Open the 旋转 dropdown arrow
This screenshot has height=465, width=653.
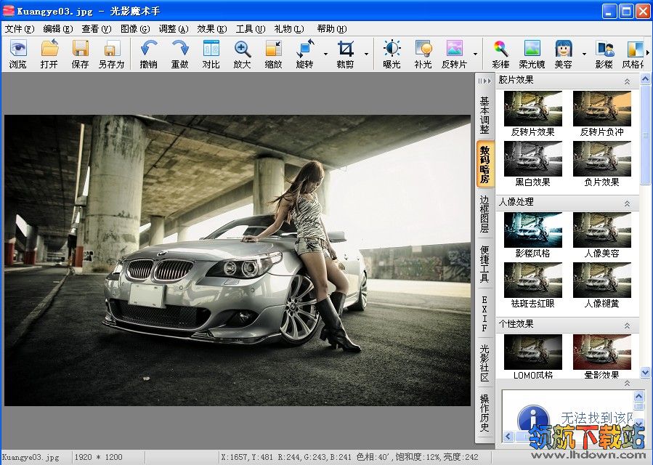click(325, 54)
